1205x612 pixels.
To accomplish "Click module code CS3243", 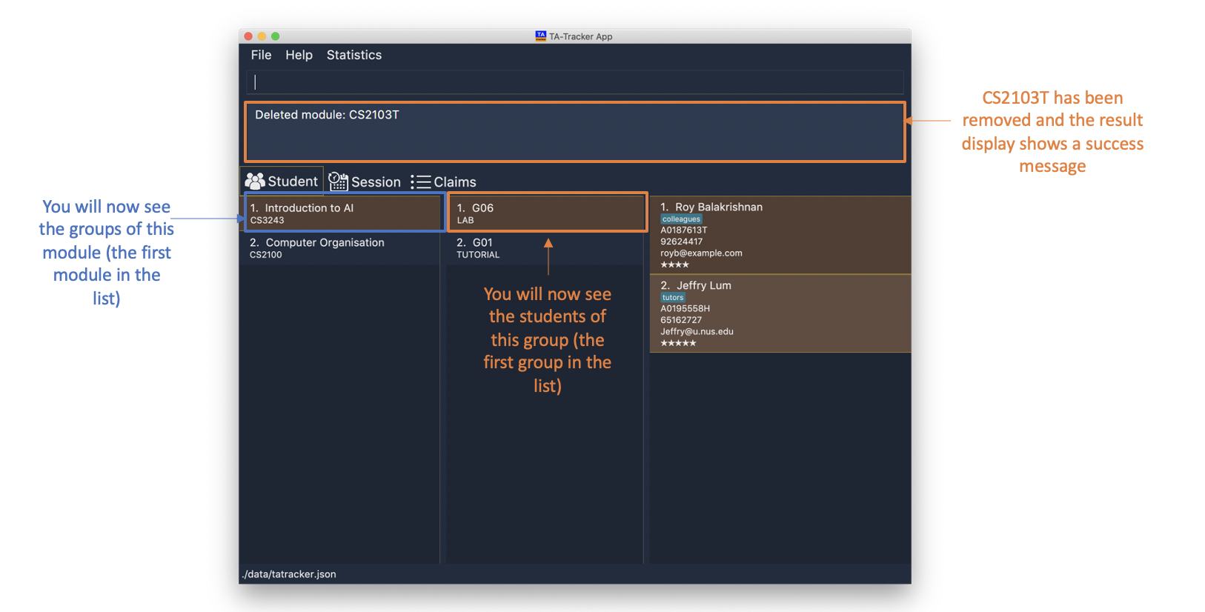I will coord(267,220).
